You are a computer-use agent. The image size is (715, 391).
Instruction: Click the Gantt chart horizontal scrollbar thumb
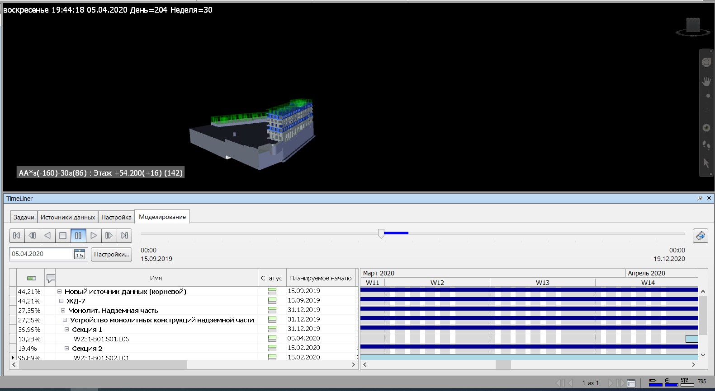[x=503, y=364]
